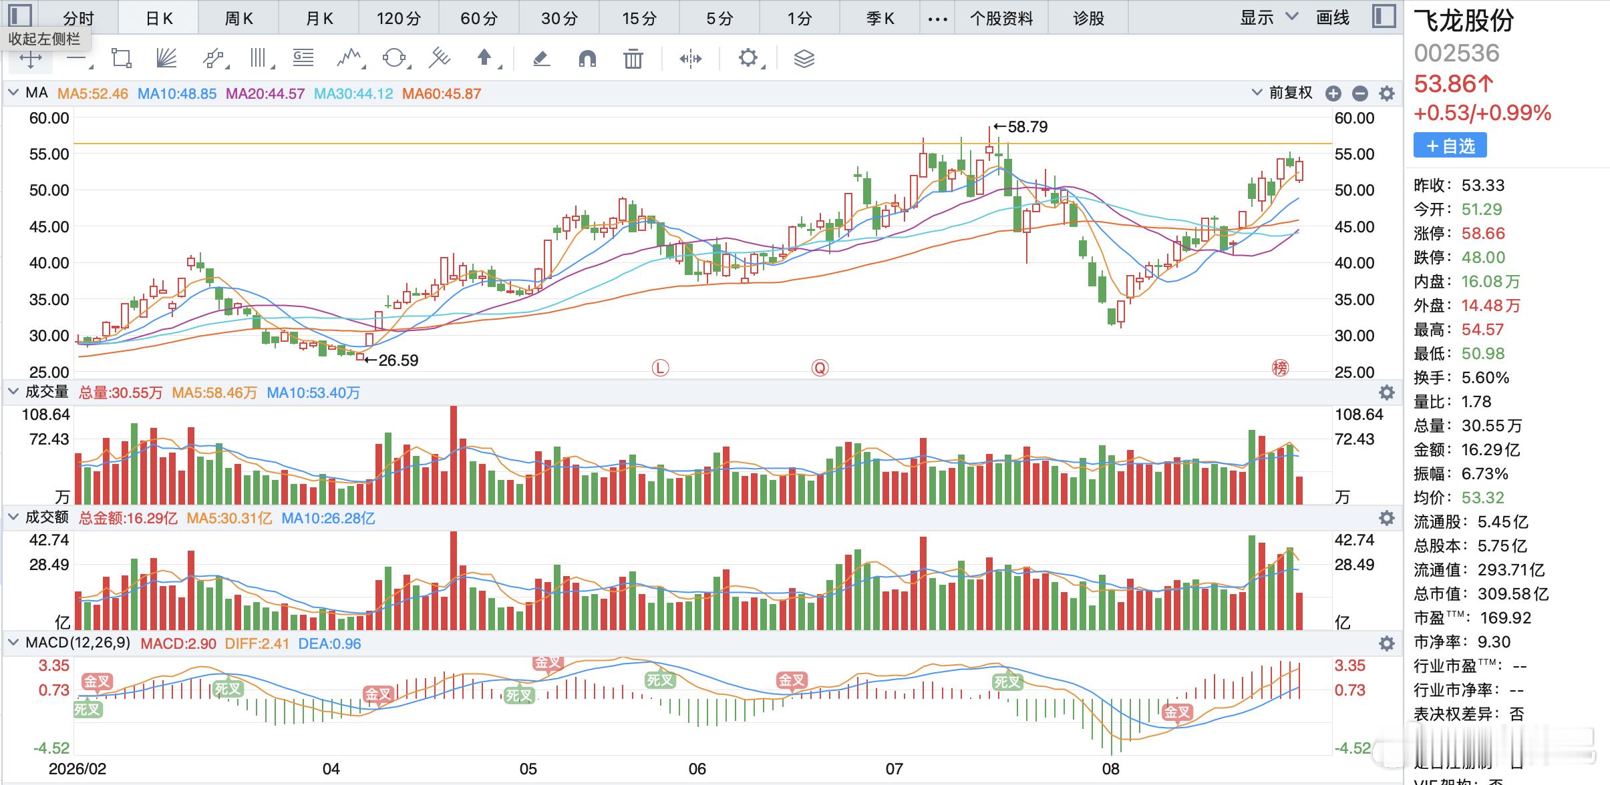Collapse the 成交量 volume panel chevron
This screenshot has width=1610, height=785.
pyautogui.click(x=13, y=392)
